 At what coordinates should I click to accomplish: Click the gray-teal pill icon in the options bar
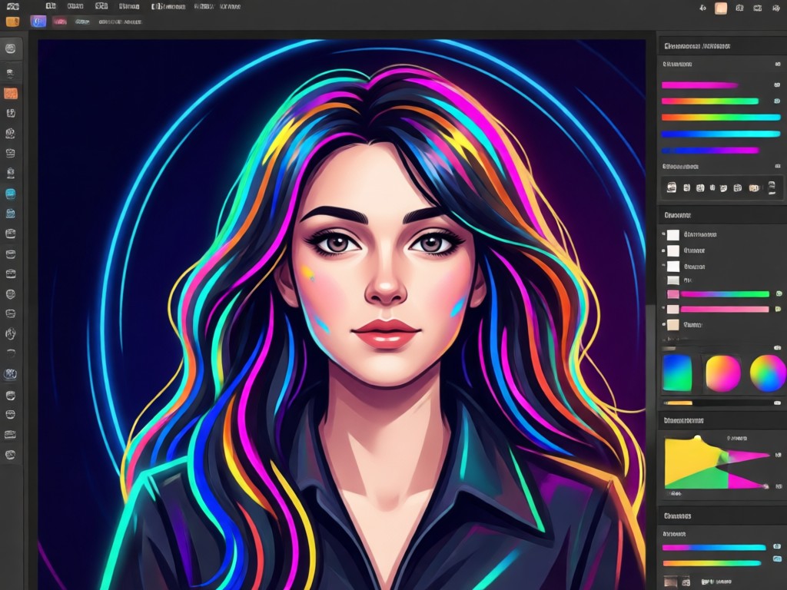[x=81, y=22]
